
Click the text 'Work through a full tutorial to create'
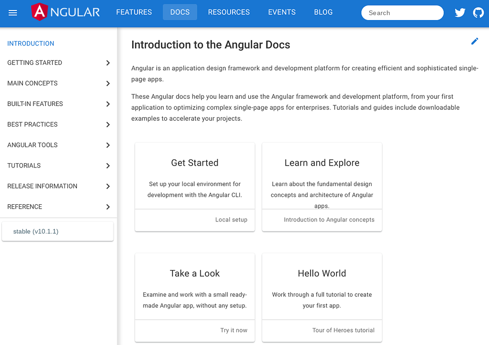click(x=322, y=295)
